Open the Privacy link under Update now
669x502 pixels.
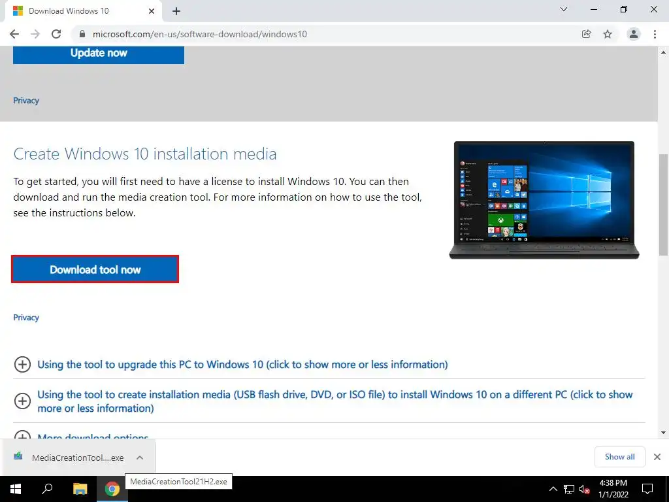coord(26,101)
